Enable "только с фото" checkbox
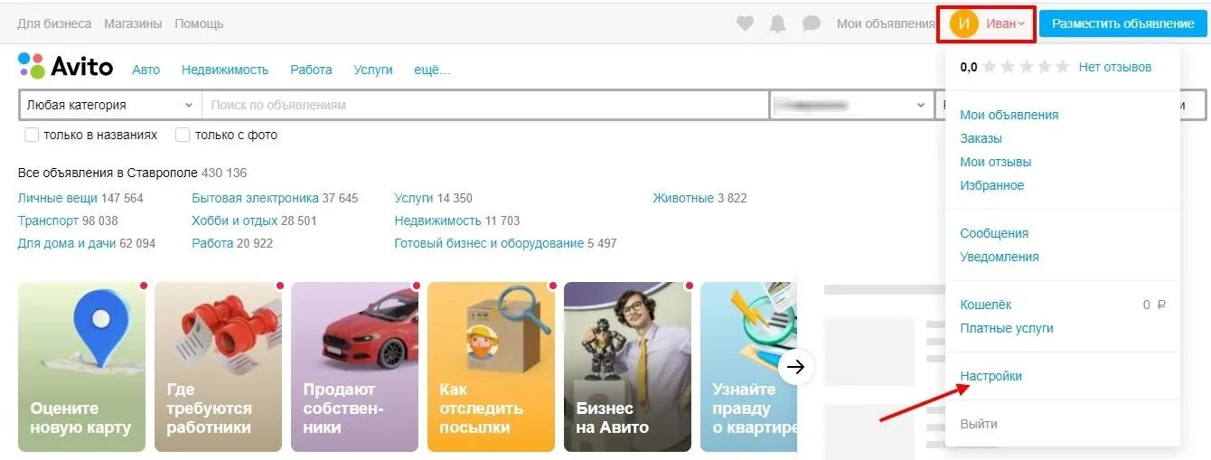This screenshot has height=460, width=1211. tap(183, 135)
